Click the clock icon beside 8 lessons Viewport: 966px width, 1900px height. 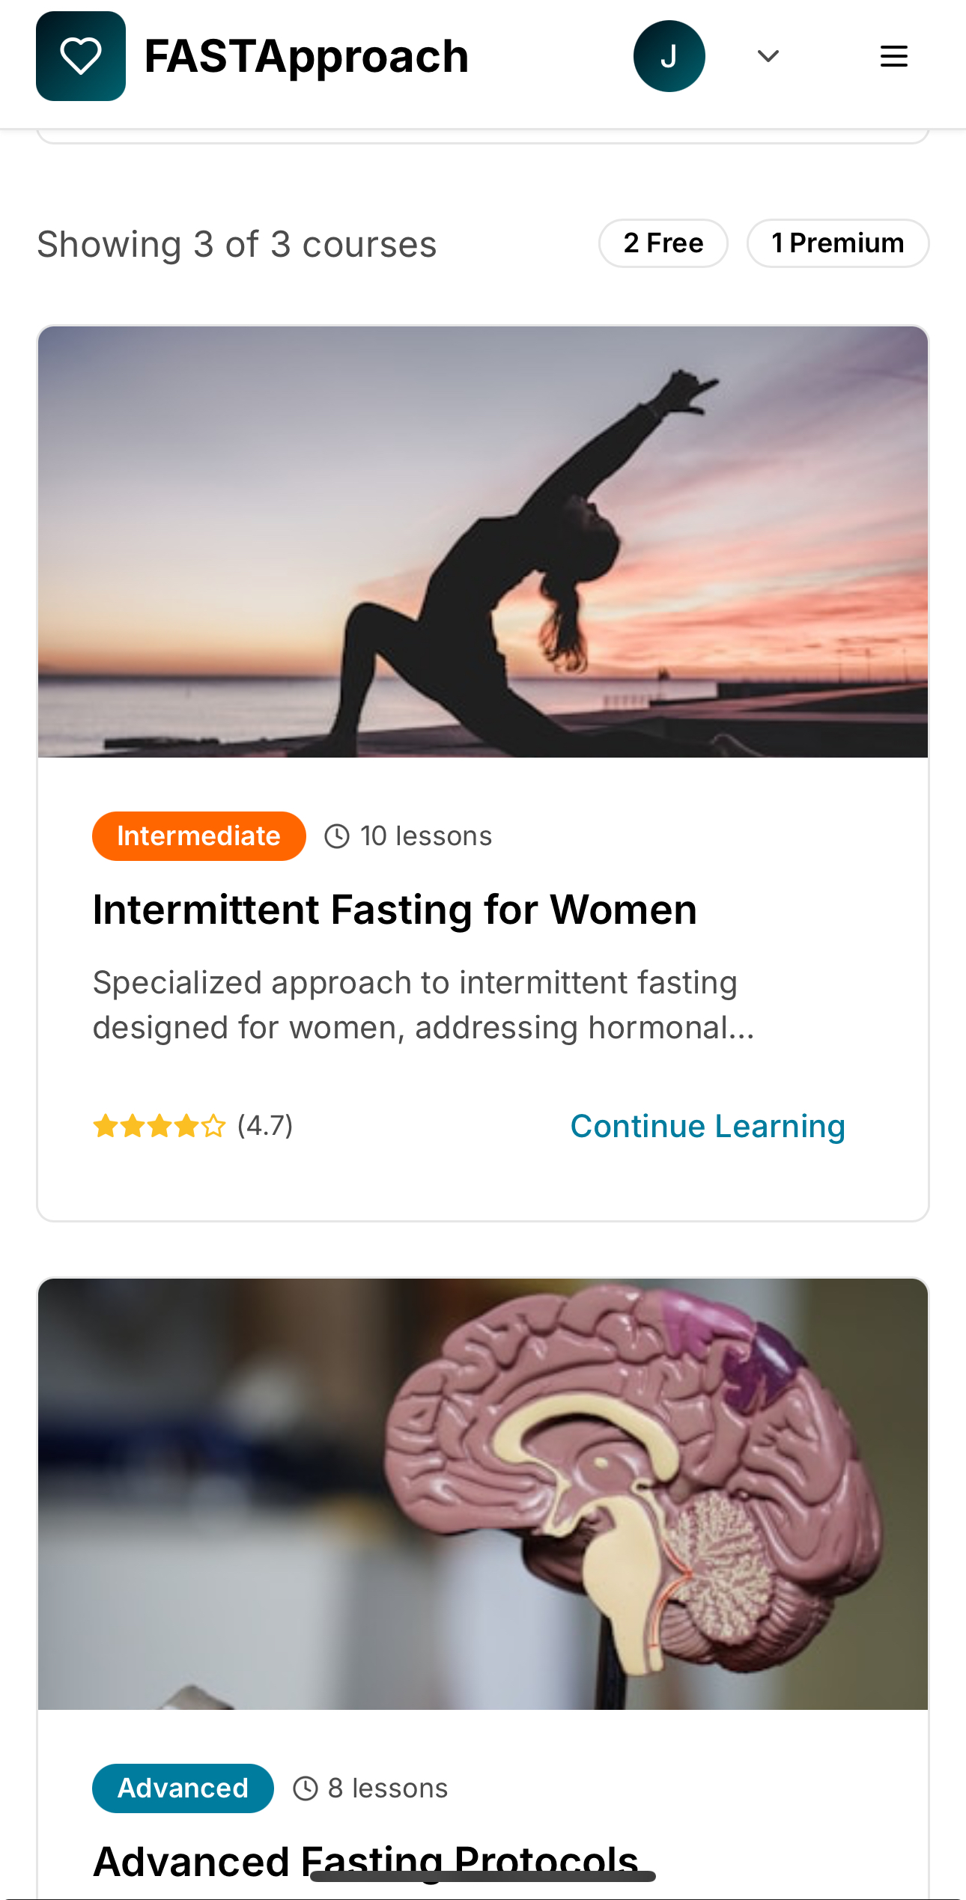(306, 1788)
